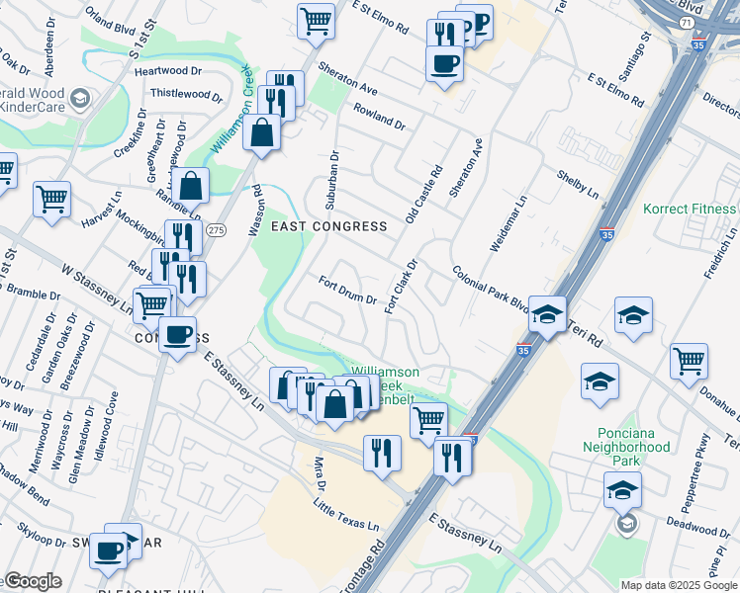The height and width of the screenshot is (593, 740).
Task: Select the coffee cup marker below E St Elmo Rd
Action: tap(444, 63)
